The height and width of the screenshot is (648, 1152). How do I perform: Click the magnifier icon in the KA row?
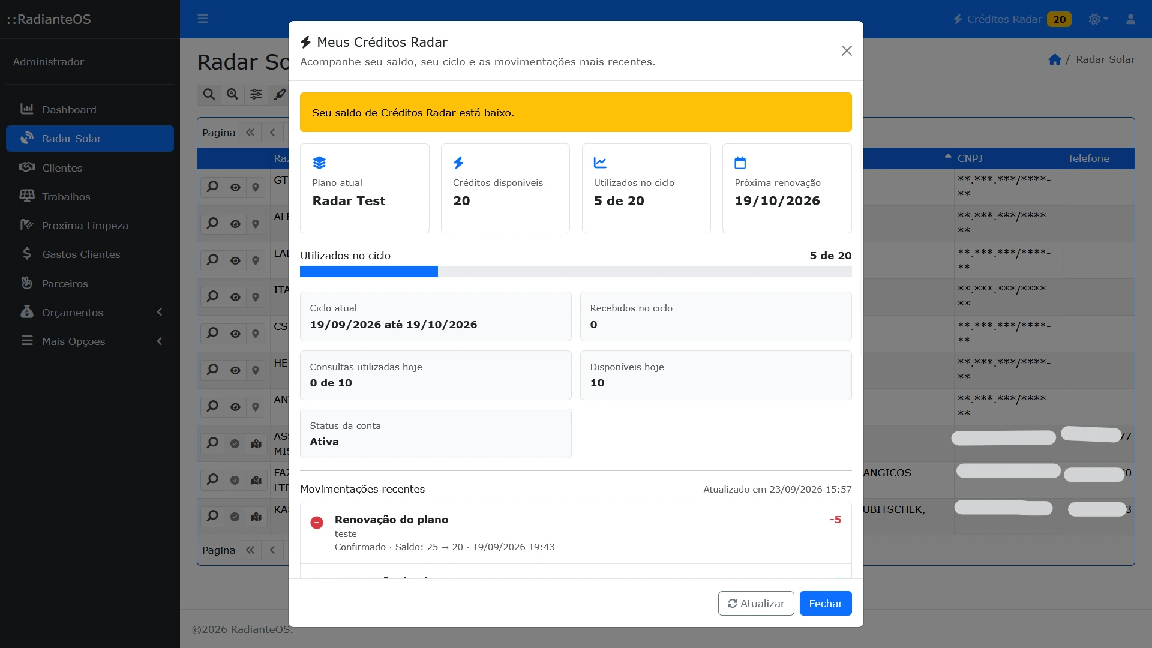tap(212, 517)
